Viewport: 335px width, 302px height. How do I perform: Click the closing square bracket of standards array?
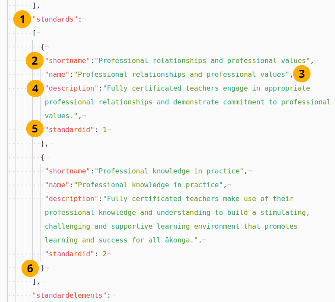coord(34,282)
